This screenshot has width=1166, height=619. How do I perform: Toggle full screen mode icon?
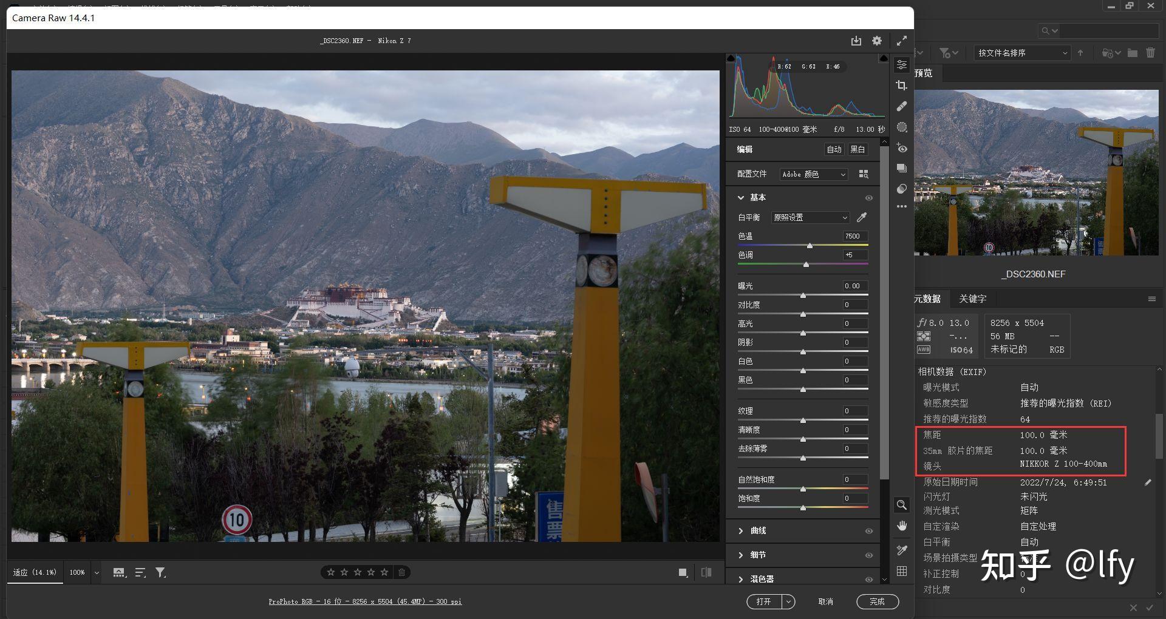coord(902,41)
